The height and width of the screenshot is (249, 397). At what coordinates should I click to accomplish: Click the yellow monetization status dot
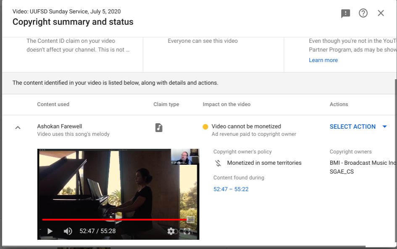(x=205, y=127)
